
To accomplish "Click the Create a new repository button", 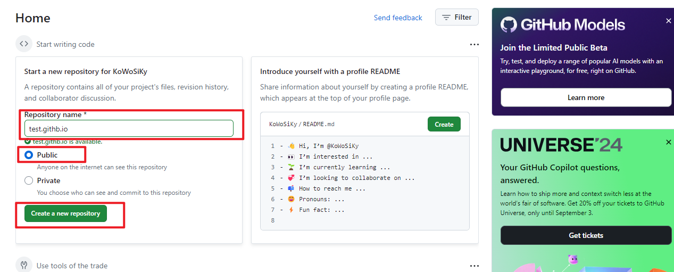I will pos(65,213).
